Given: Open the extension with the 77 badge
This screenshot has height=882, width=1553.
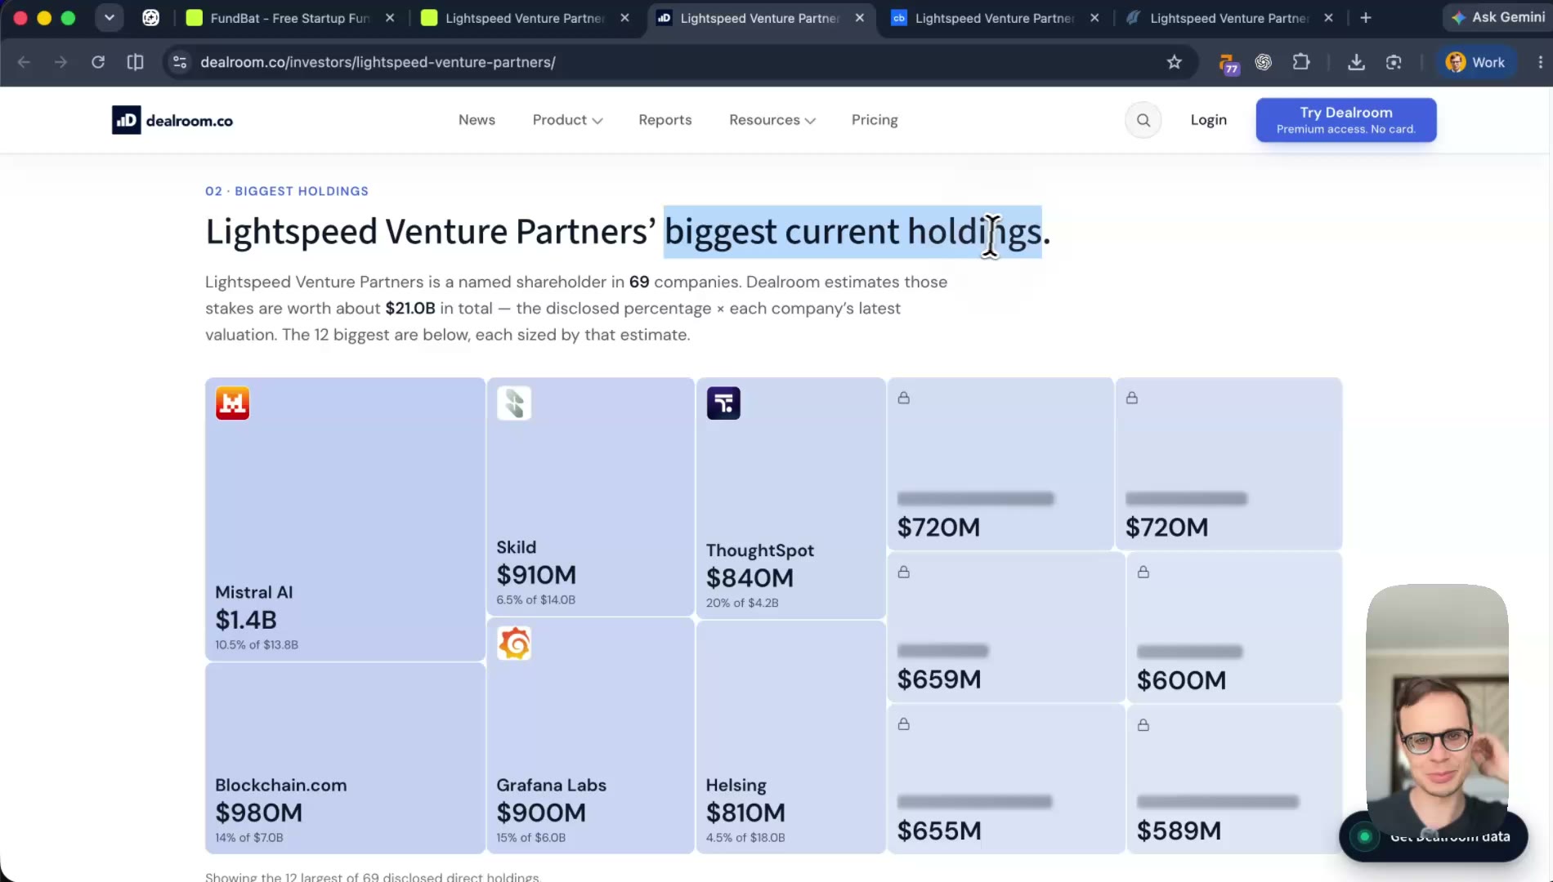Looking at the screenshot, I should 1227,63.
